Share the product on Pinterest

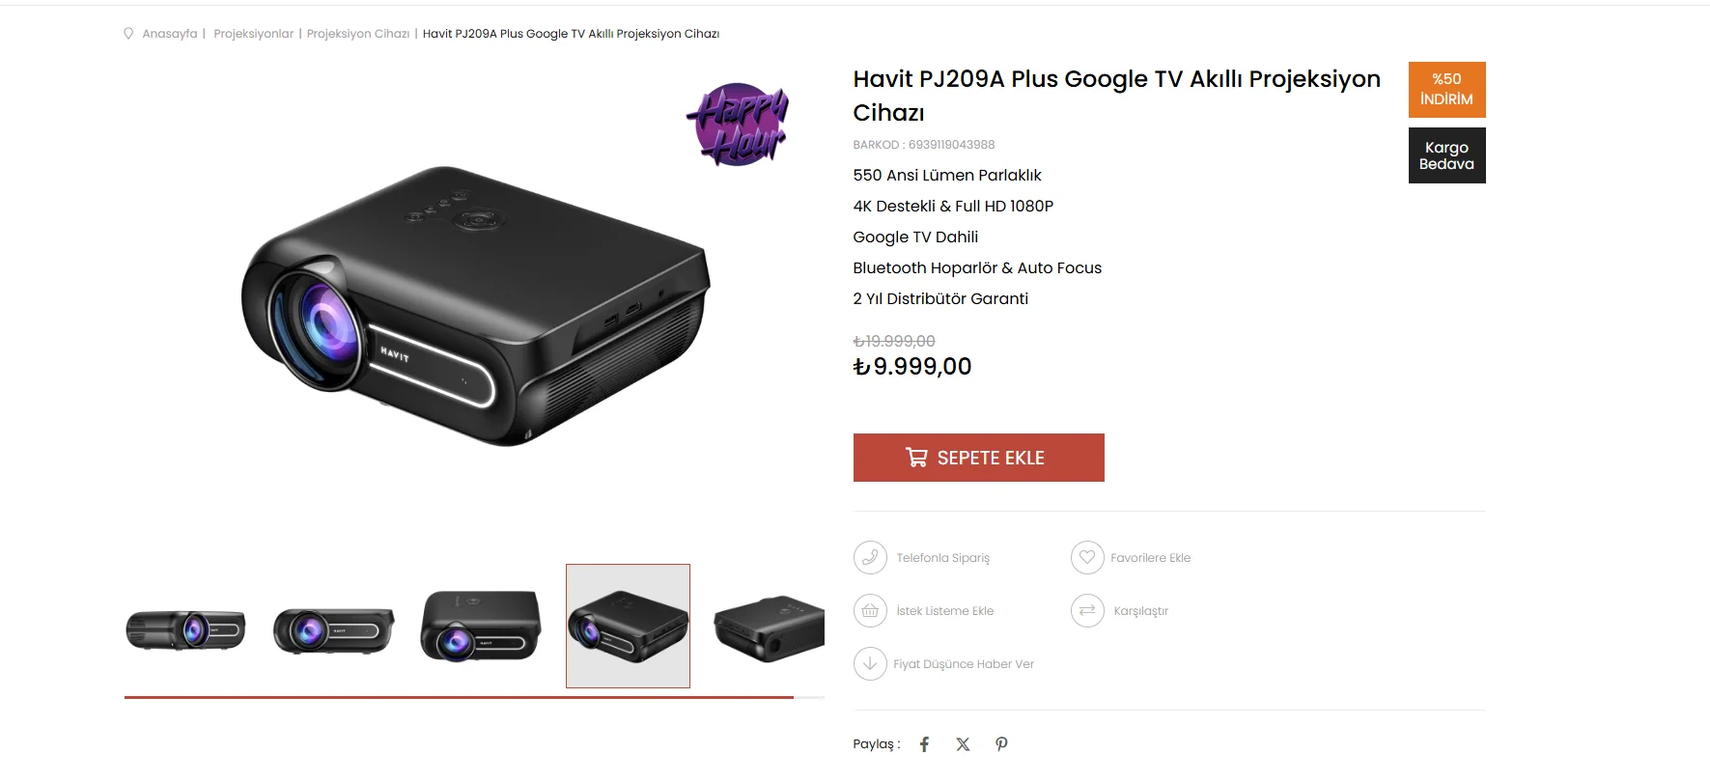click(x=1001, y=744)
